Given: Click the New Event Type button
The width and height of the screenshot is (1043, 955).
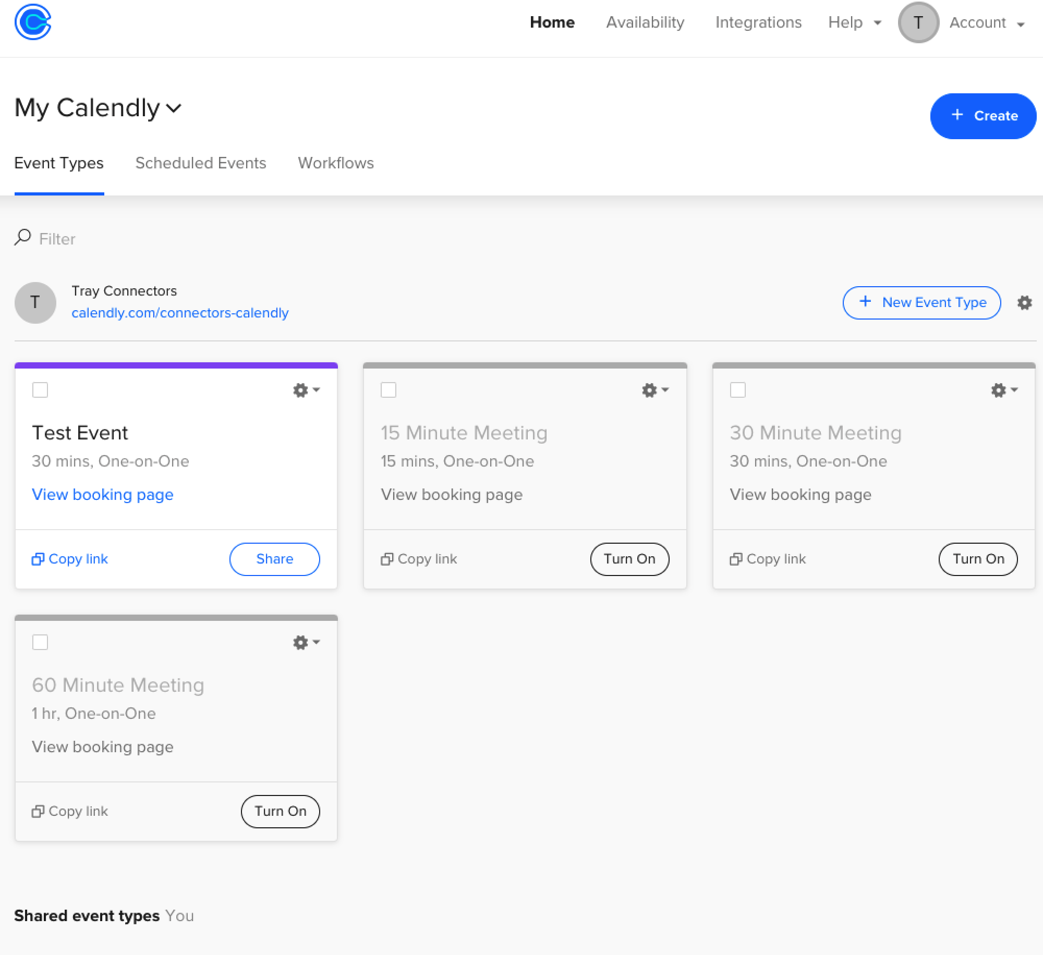Looking at the screenshot, I should (x=921, y=302).
